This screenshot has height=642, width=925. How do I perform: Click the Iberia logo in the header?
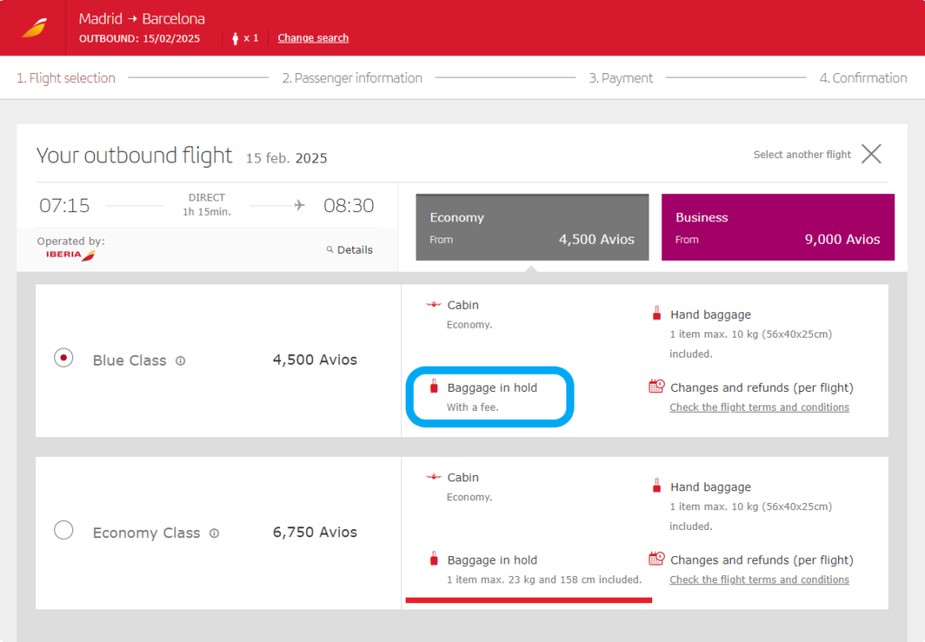(x=33, y=28)
